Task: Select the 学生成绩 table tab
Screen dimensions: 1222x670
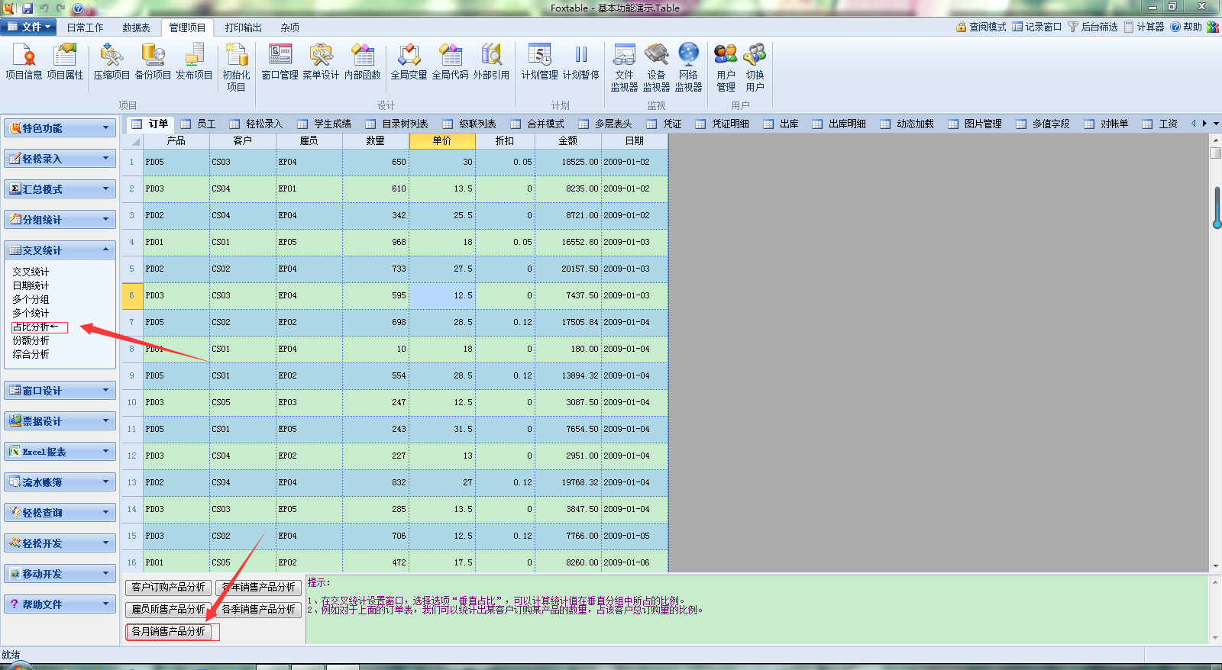Action: click(x=325, y=124)
